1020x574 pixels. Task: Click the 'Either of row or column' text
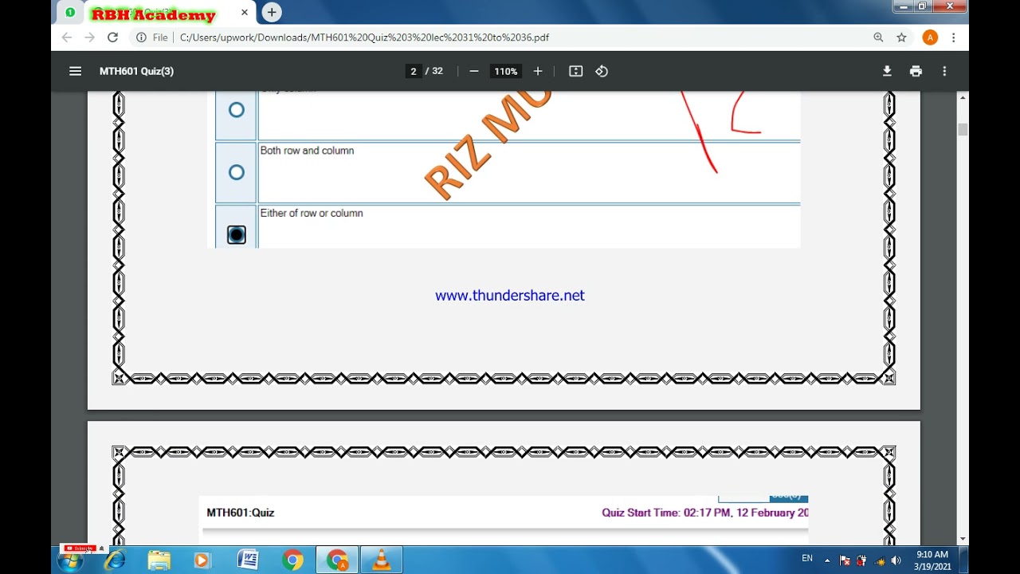tap(312, 213)
